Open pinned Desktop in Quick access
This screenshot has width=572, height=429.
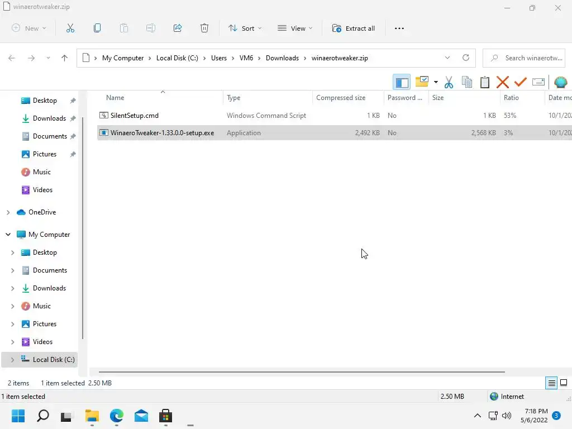coord(45,101)
